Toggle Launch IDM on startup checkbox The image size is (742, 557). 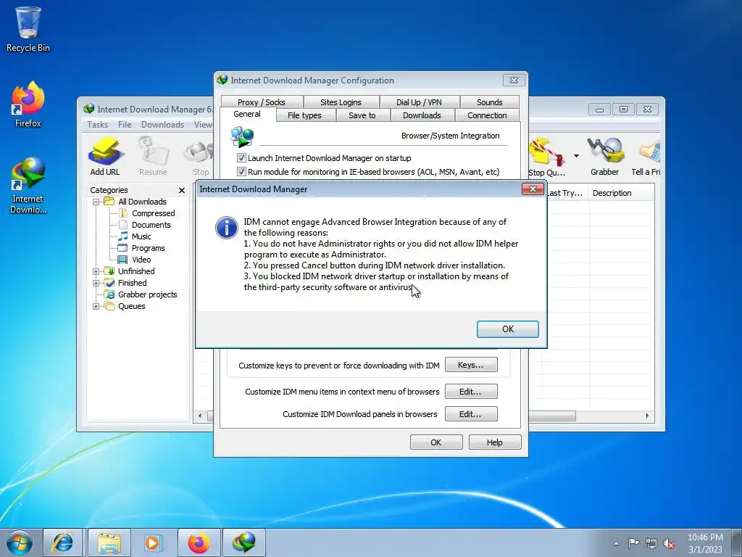tap(241, 157)
